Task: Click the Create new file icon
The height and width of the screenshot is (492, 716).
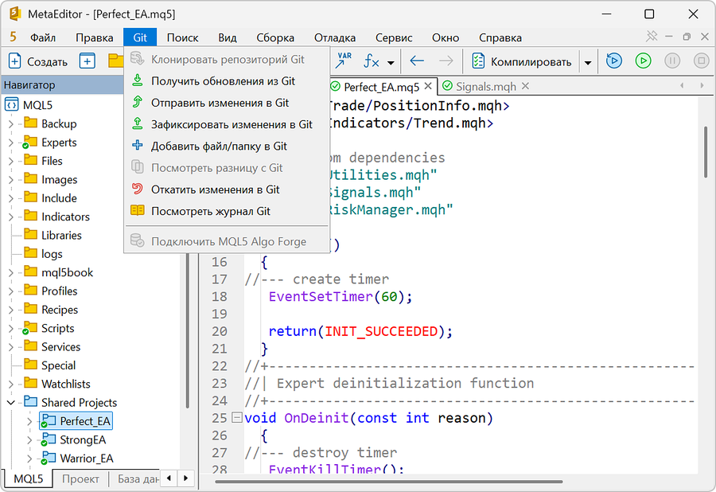Action: 14,61
